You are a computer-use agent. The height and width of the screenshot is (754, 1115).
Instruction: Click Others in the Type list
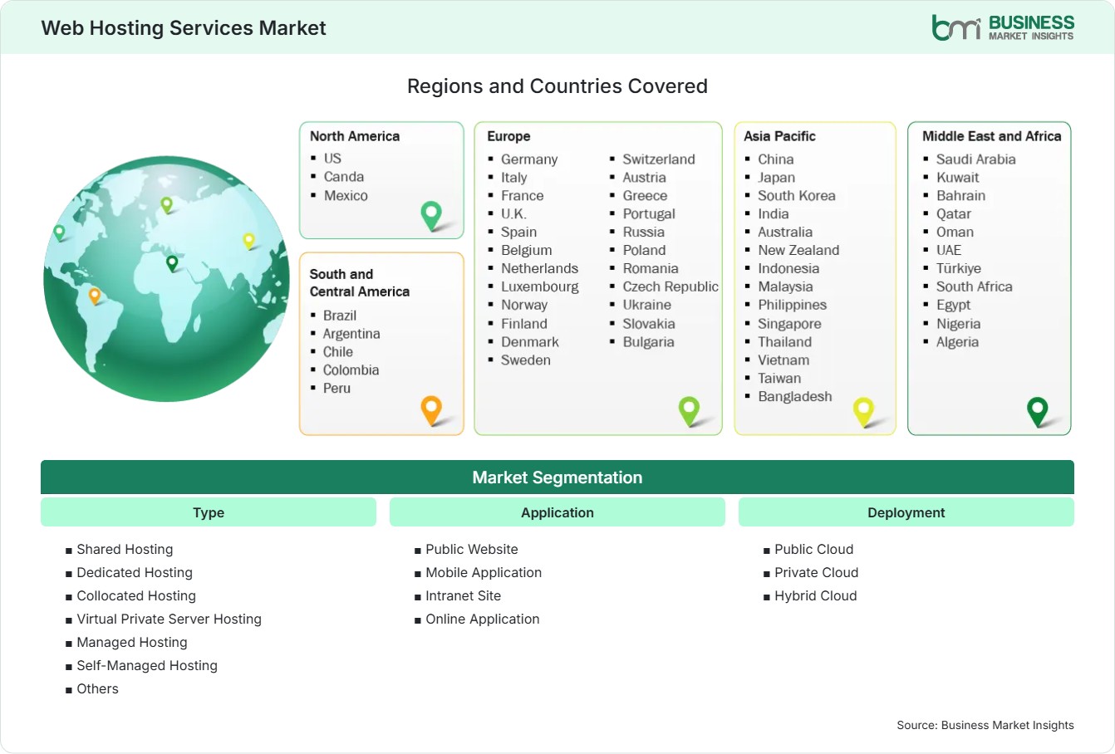click(97, 688)
